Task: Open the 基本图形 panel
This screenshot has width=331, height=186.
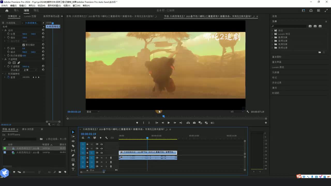Action: 277,57
